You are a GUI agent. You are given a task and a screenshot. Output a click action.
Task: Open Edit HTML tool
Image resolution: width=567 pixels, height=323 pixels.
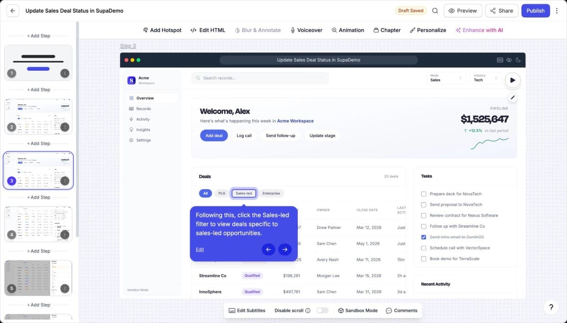[x=208, y=30]
